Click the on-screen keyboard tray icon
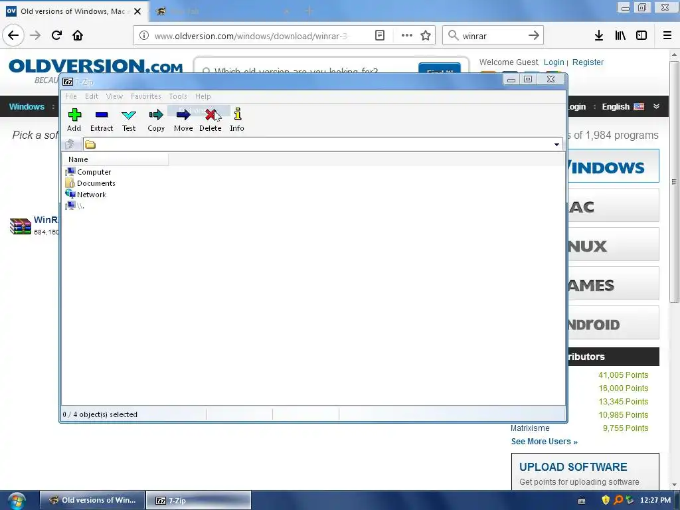 coord(582,501)
